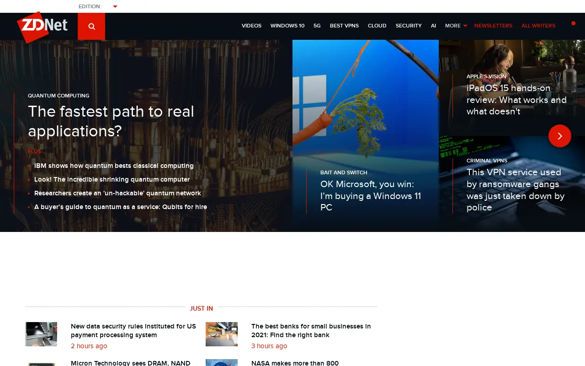Go to Windows 10 section
Image resolution: width=585 pixels, height=366 pixels.
pyautogui.click(x=287, y=26)
